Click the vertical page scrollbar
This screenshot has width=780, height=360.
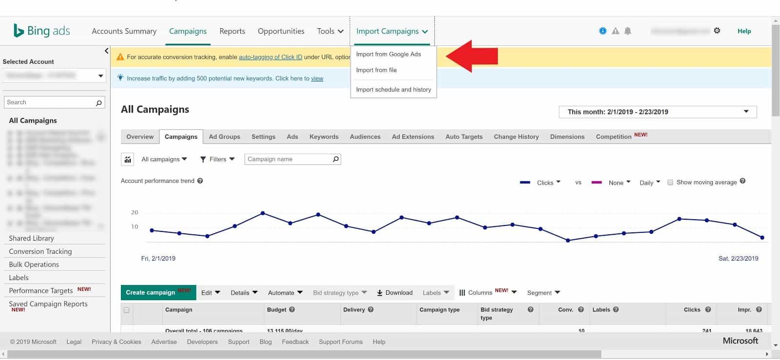click(776, 71)
